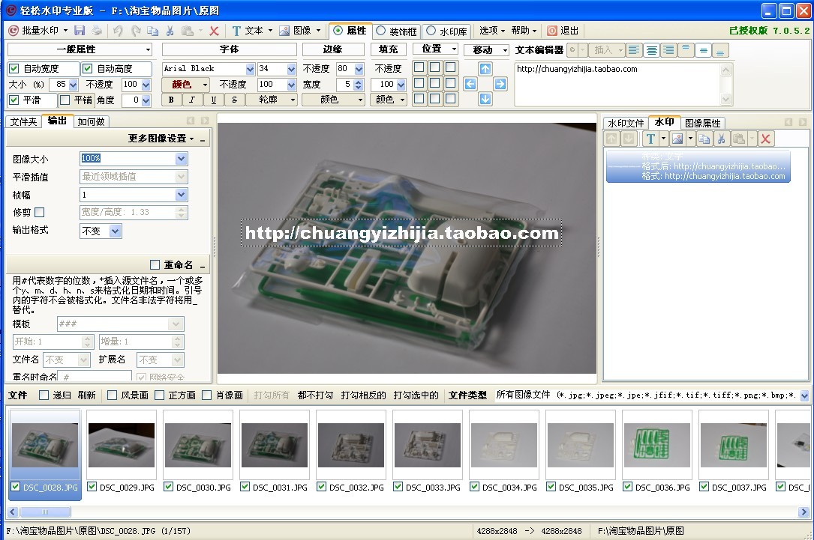Uncheck DSC_0029.JPG file checkbox
Image resolution: width=814 pixels, height=540 pixels.
pyautogui.click(x=92, y=487)
